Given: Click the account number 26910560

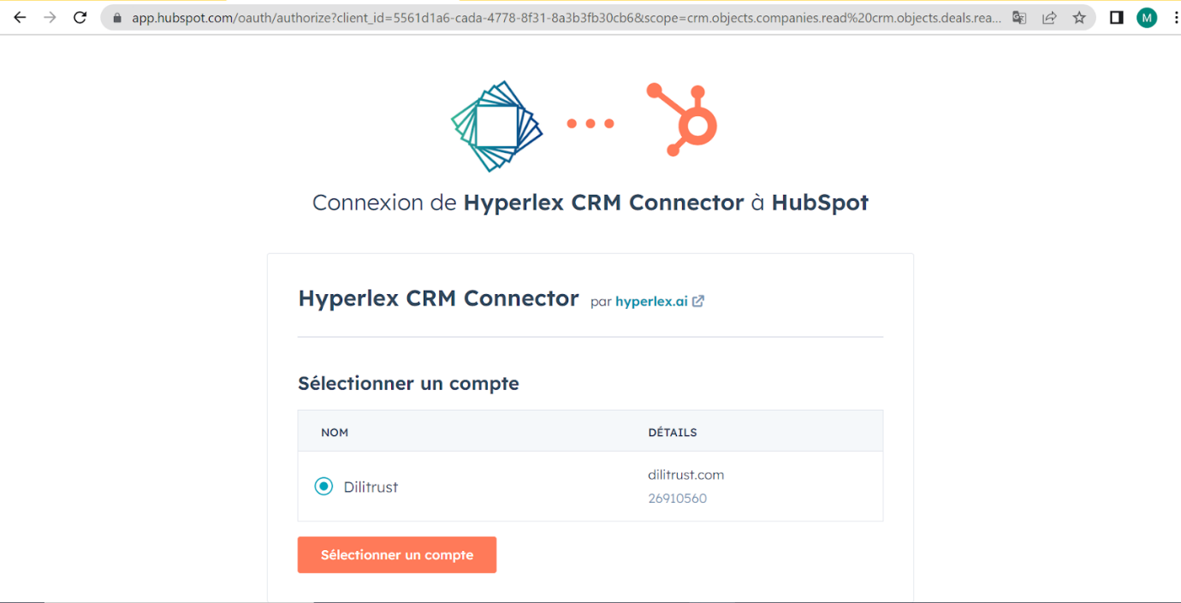Looking at the screenshot, I should (x=678, y=499).
